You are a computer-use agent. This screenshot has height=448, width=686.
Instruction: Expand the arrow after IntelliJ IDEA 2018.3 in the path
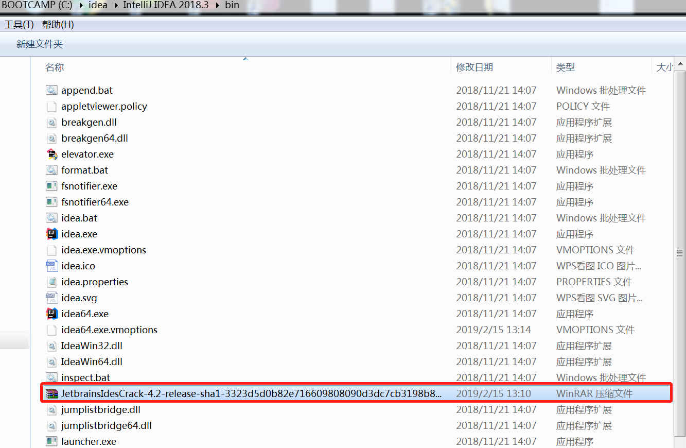(x=218, y=6)
